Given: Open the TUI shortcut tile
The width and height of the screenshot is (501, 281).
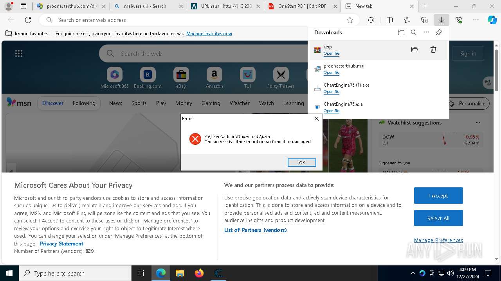Looking at the screenshot, I should tap(247, 78).
